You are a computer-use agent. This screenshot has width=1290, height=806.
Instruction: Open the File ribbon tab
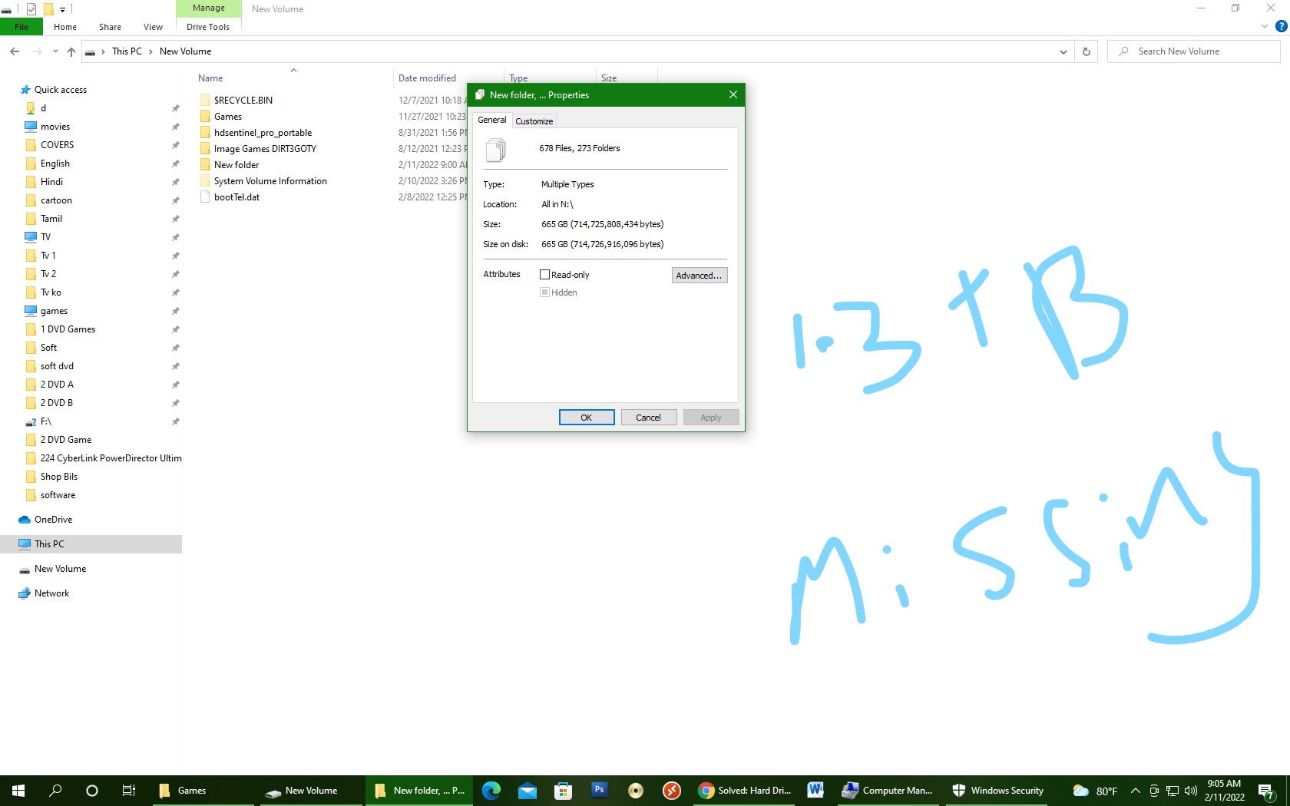[21, 27]
